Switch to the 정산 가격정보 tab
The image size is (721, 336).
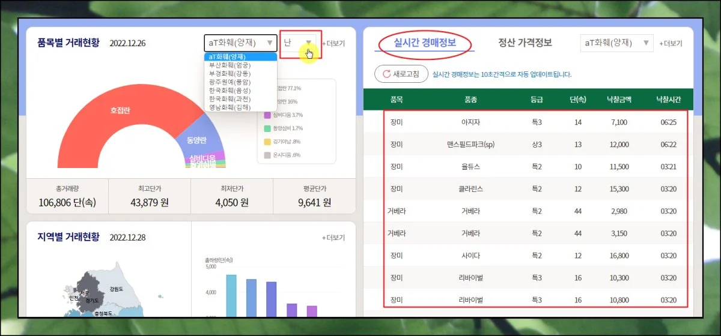tap(525, 43)
